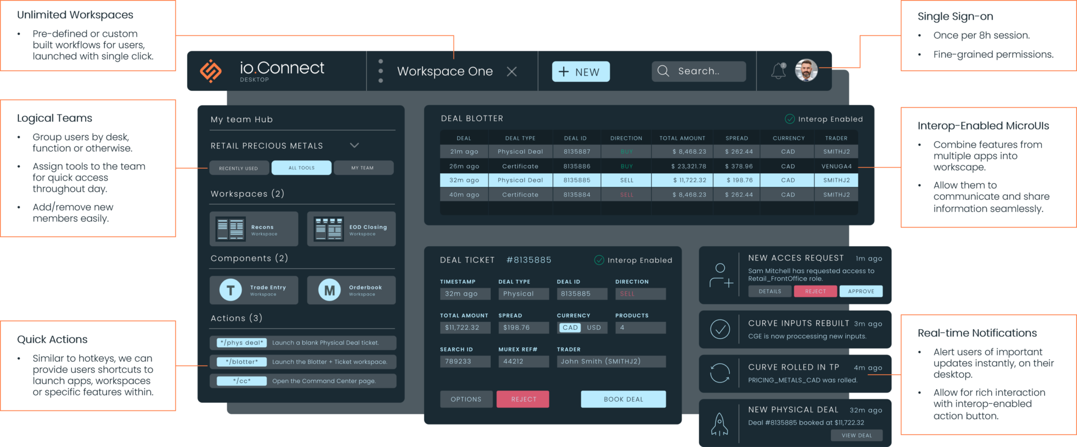
Task: Open the EOD Closing workspace thumbnail
Action: (328, 229)
